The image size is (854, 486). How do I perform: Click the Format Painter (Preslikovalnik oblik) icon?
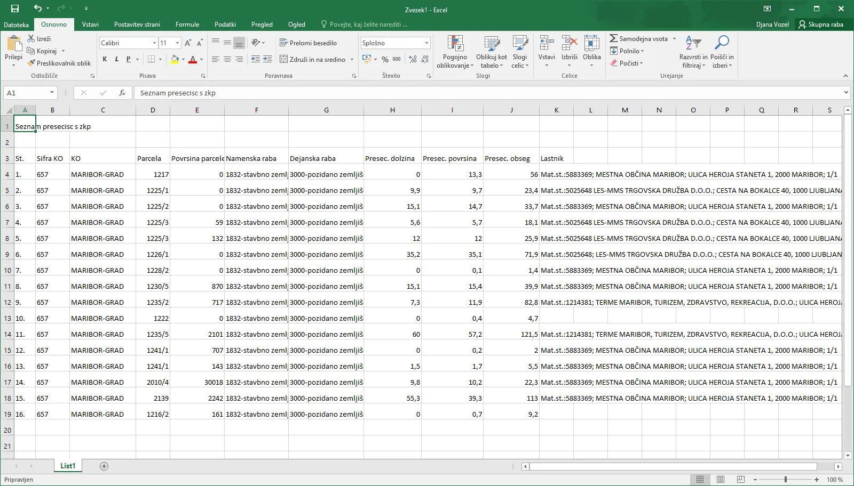[32, 63]
